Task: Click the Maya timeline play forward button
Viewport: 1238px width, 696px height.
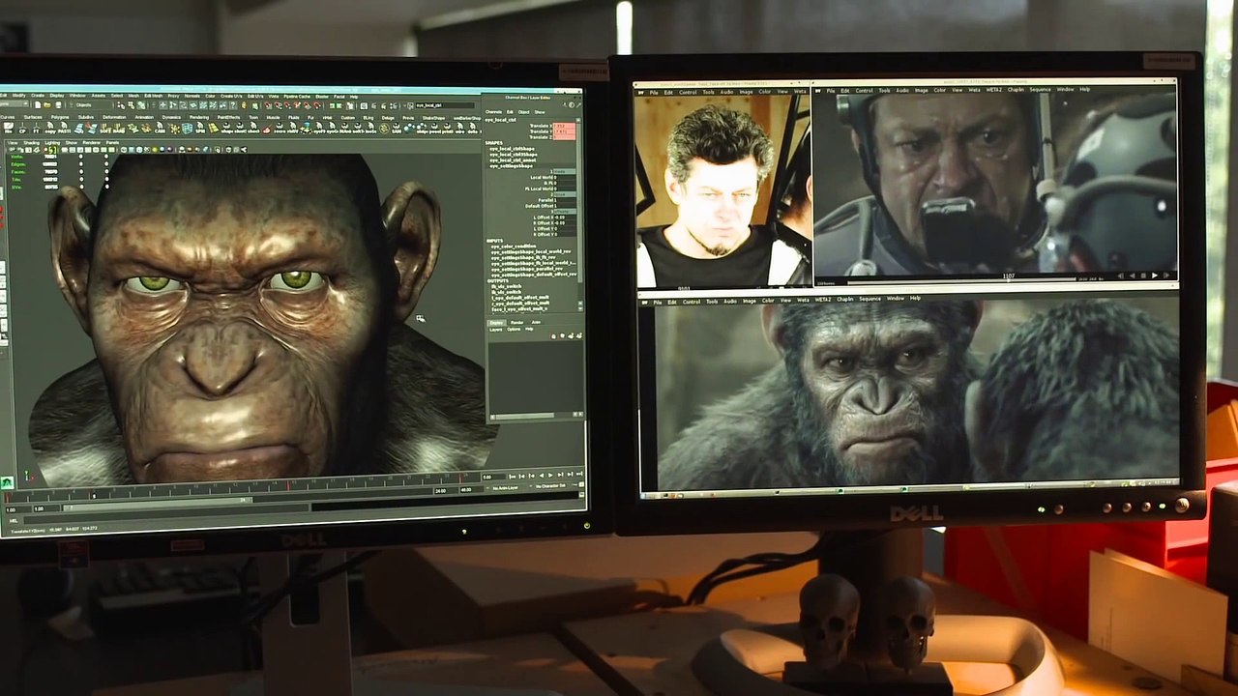Action: [x=550, y=475]
